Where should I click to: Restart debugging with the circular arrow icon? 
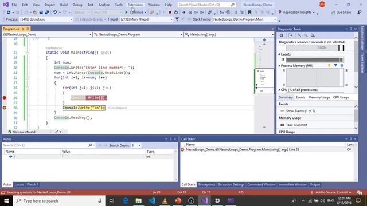pos(176,13)
